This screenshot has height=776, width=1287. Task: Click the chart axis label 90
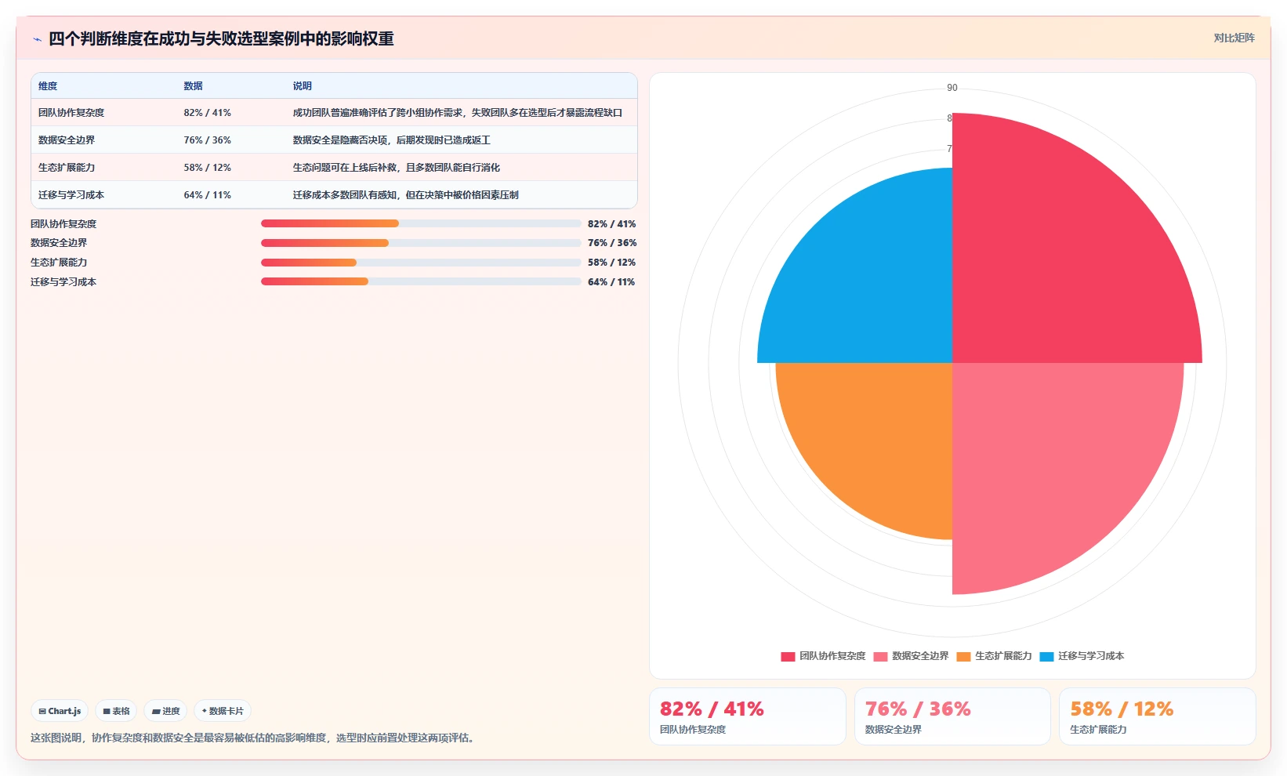click(x=952, y=88)
